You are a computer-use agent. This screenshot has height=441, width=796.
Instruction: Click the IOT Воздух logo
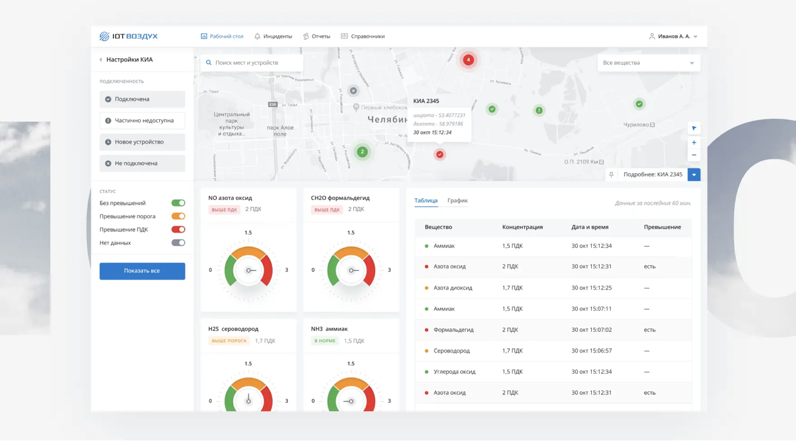coord(128,36)
